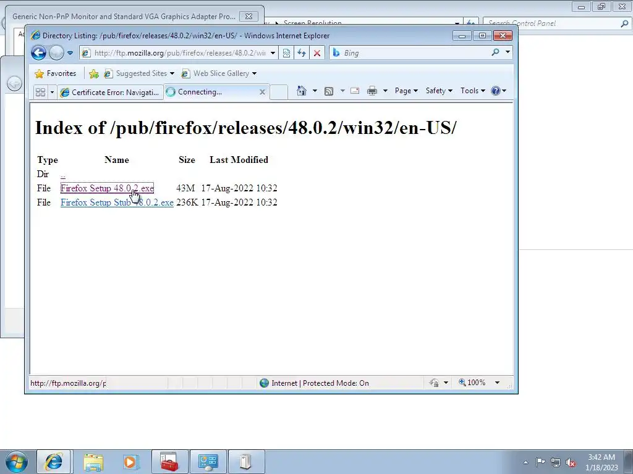Open the parent directory '..' link
The image size is (633, 474).
click(63, 175)
